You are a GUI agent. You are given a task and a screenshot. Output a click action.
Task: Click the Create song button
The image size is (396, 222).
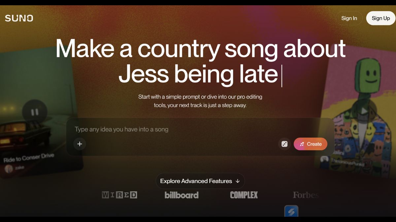tap(311, 144)
